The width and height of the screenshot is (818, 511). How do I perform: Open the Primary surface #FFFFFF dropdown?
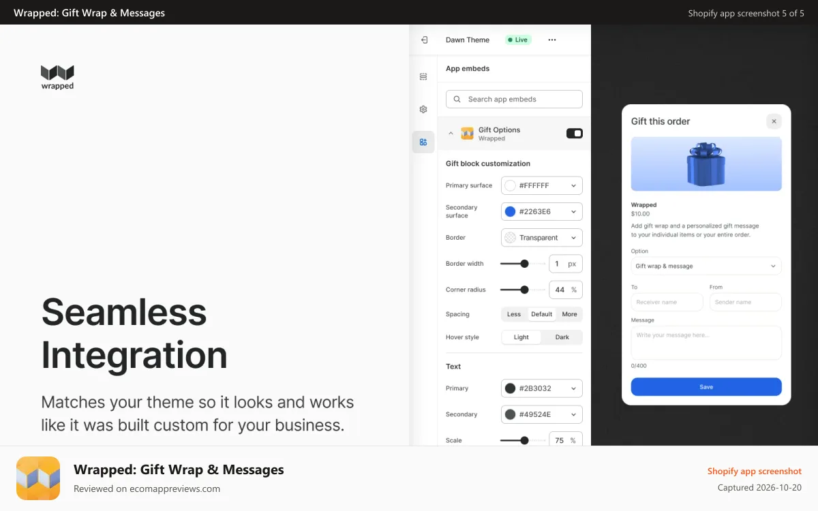[542, 185]
